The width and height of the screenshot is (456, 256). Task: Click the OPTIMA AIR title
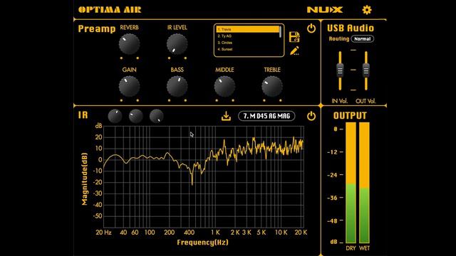click(110, 10)
